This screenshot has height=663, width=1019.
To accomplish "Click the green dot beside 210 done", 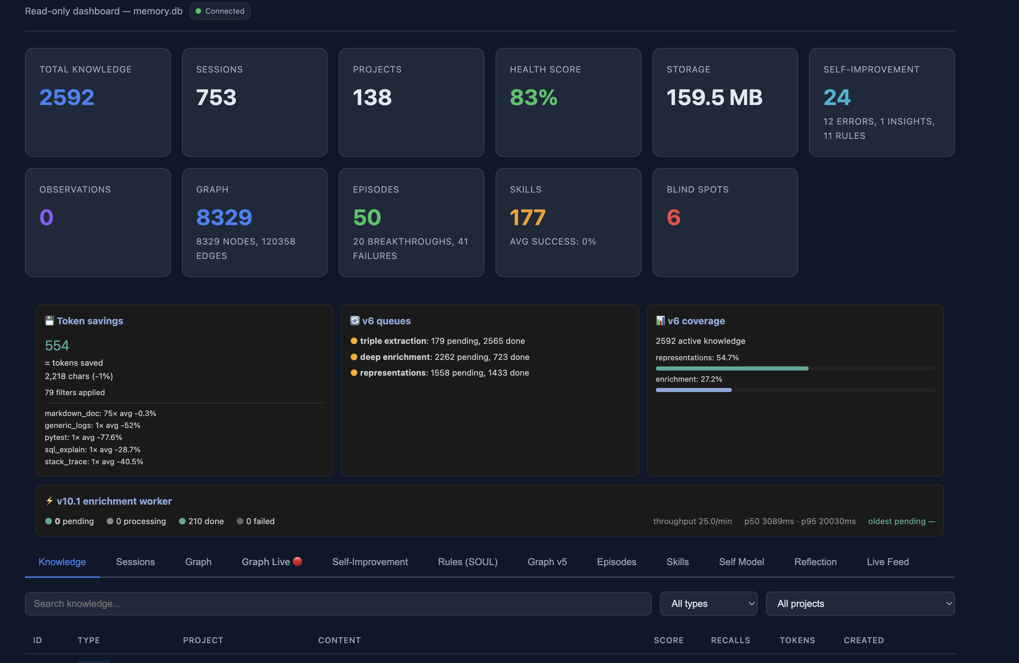I will pos(182,521).
